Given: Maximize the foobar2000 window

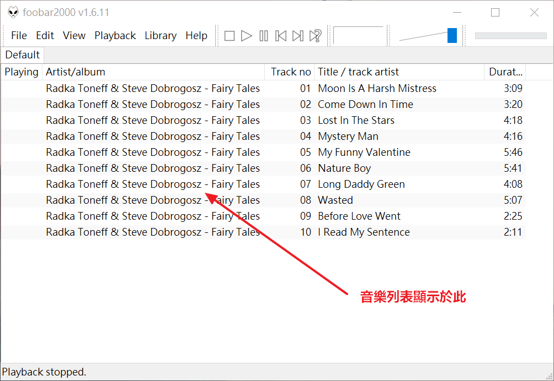Looking at the screenshot, I should (x=496, y=12).
